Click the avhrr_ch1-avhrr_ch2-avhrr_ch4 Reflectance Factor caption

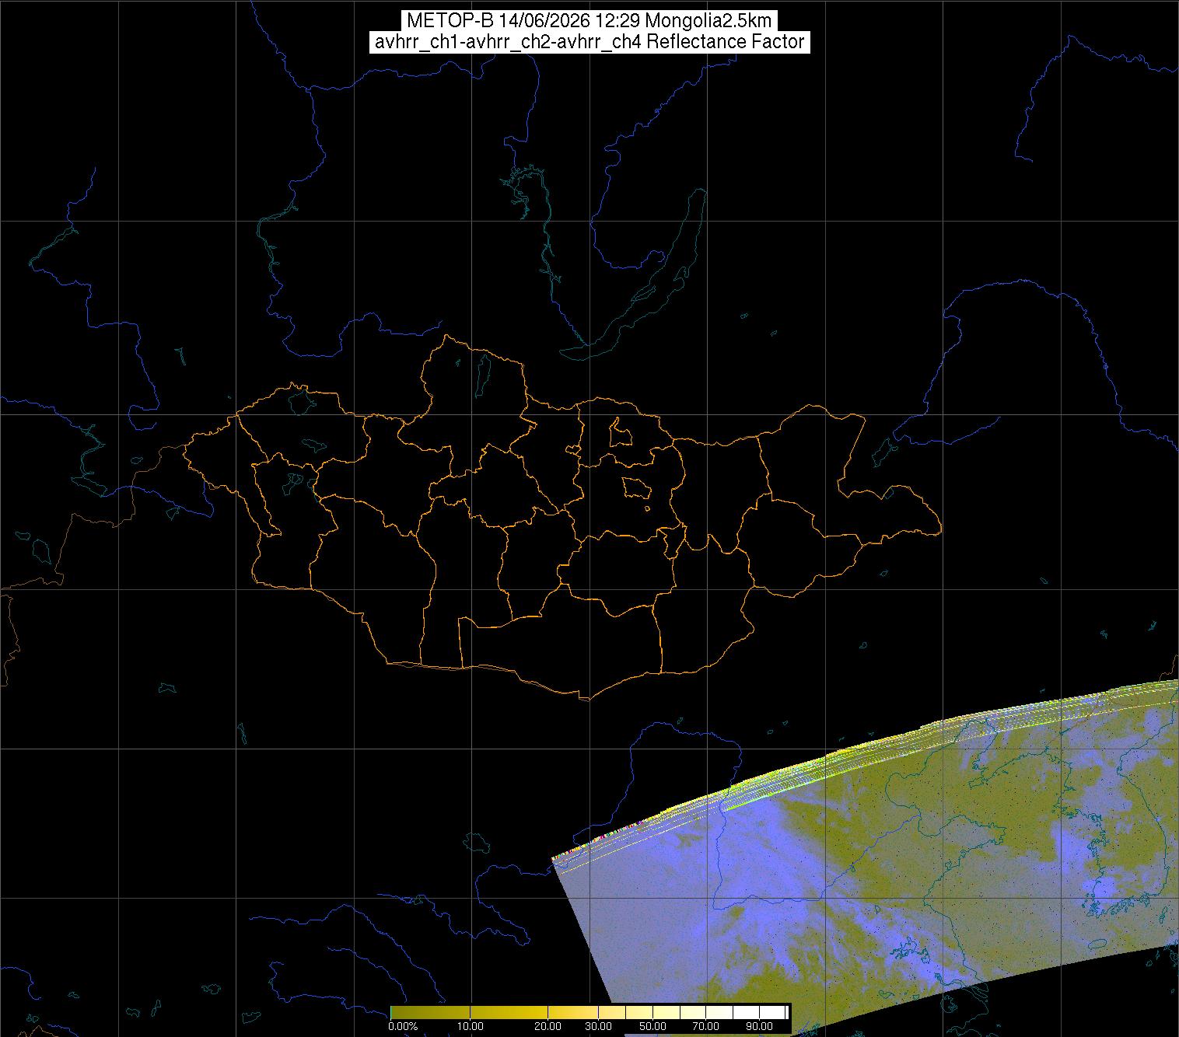point(589,42)
